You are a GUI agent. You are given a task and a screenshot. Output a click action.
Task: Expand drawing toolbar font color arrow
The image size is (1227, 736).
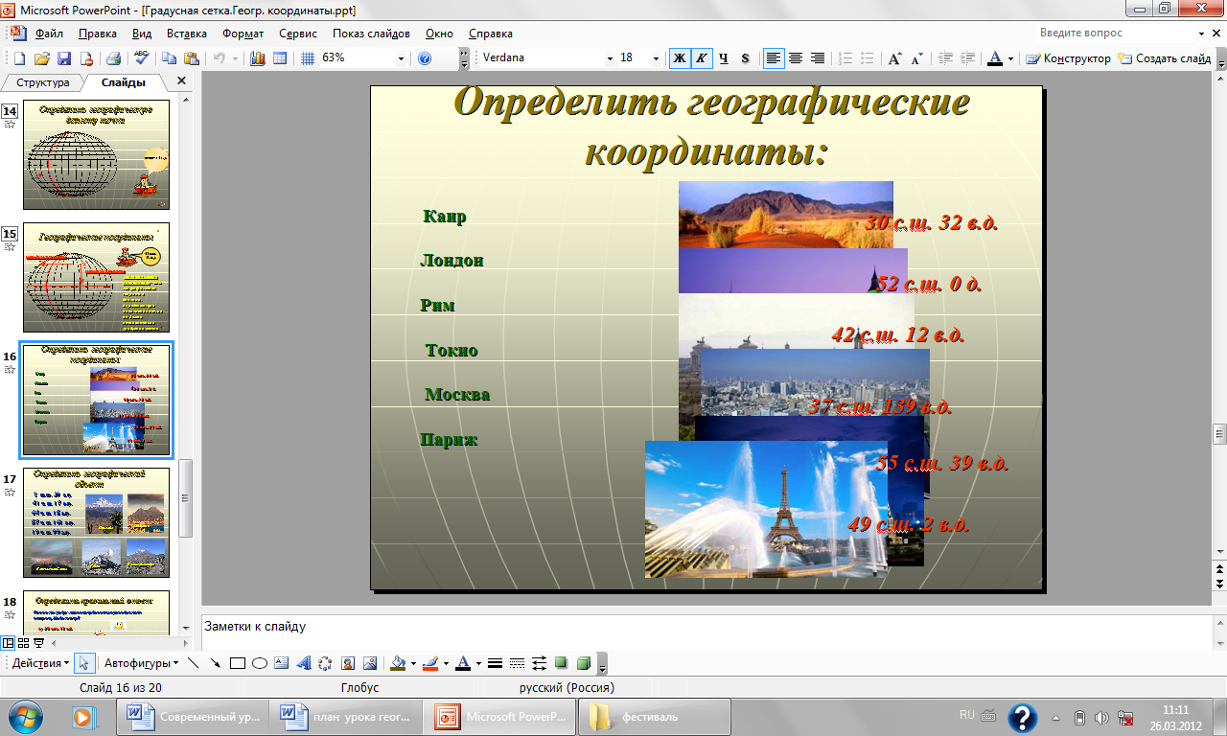[x=476, y=663]
